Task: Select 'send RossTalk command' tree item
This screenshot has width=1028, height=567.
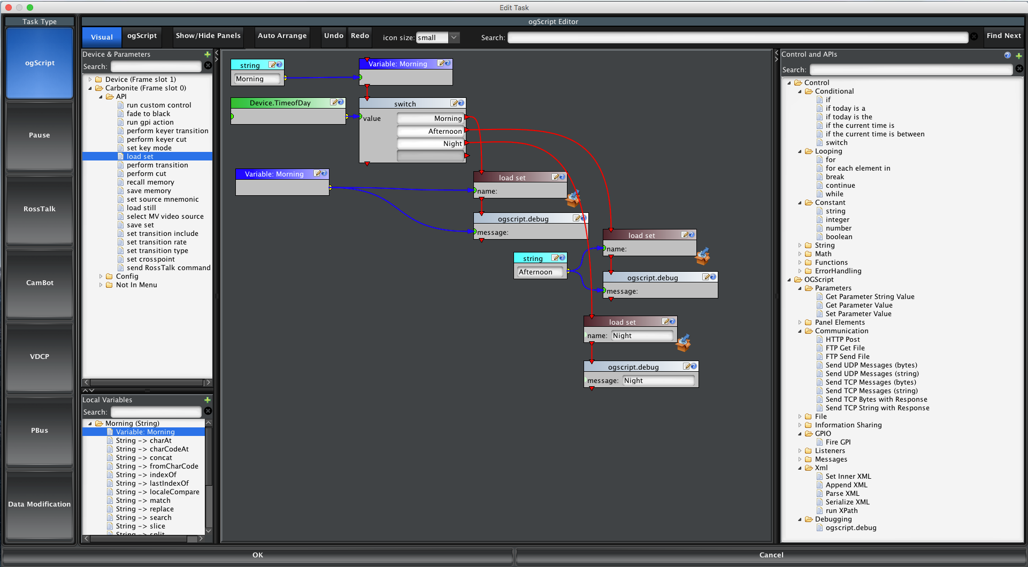Action: pyautogui.click(x=168, y=268)
